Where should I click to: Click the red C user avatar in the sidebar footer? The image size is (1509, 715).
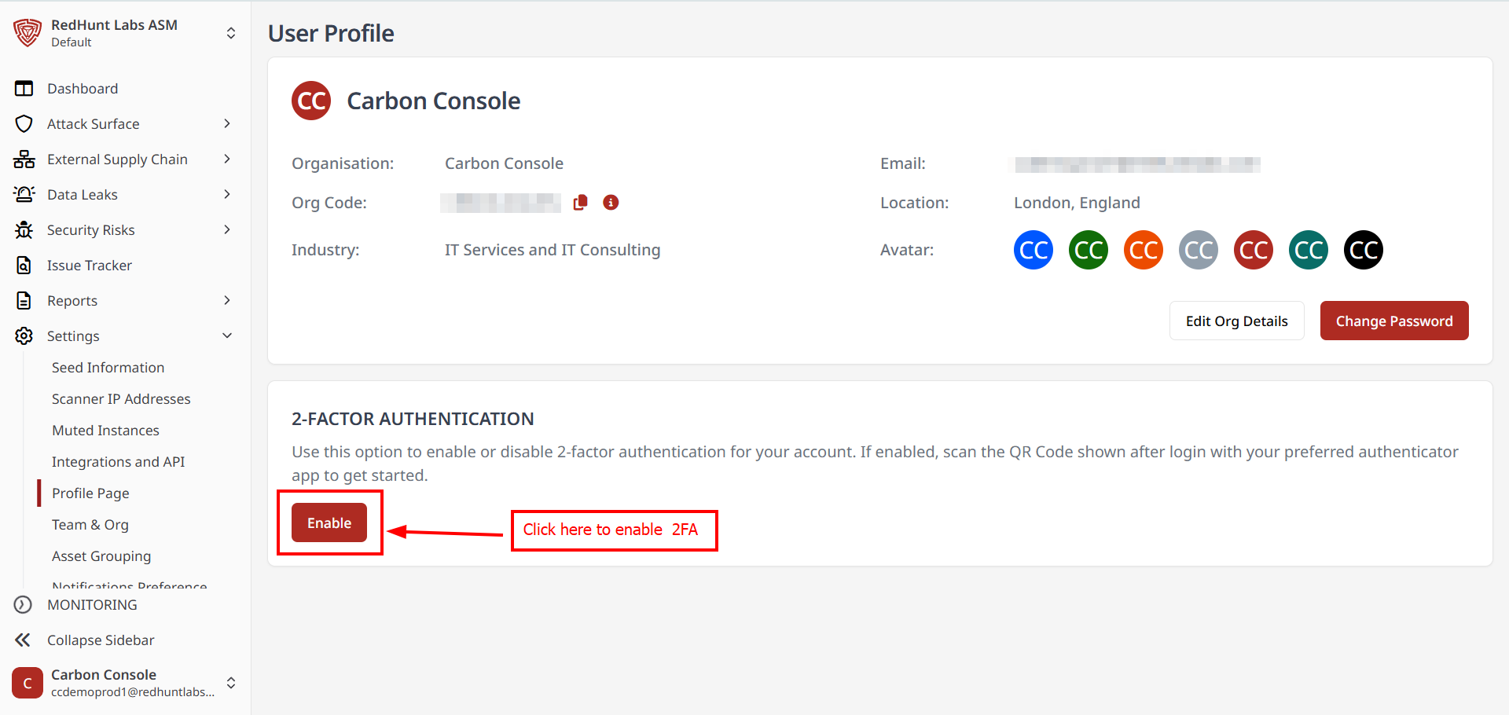(28, 683)
